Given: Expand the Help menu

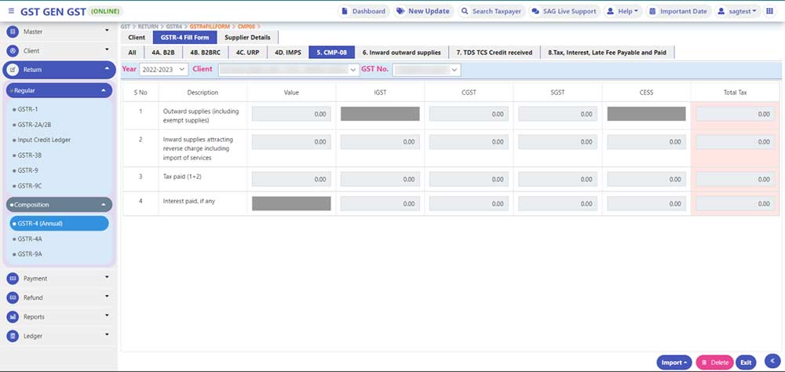Looking at the screenshot, I should [624, 11].
